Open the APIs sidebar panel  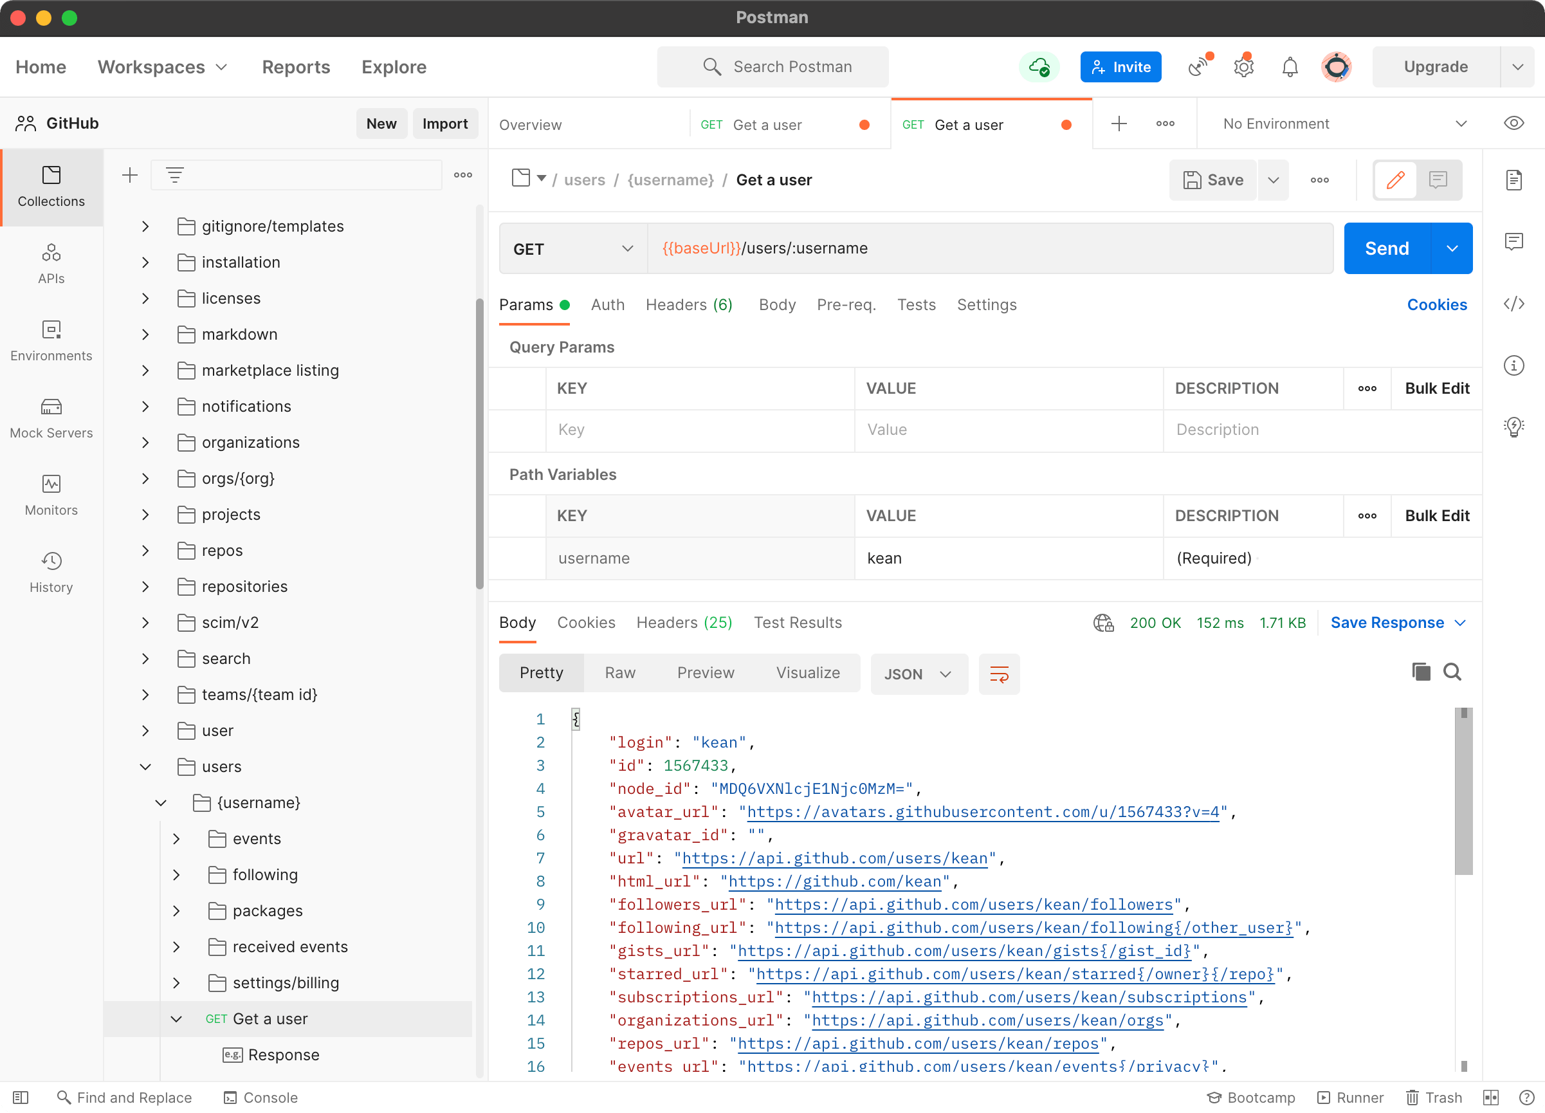[x=51, y=264]
